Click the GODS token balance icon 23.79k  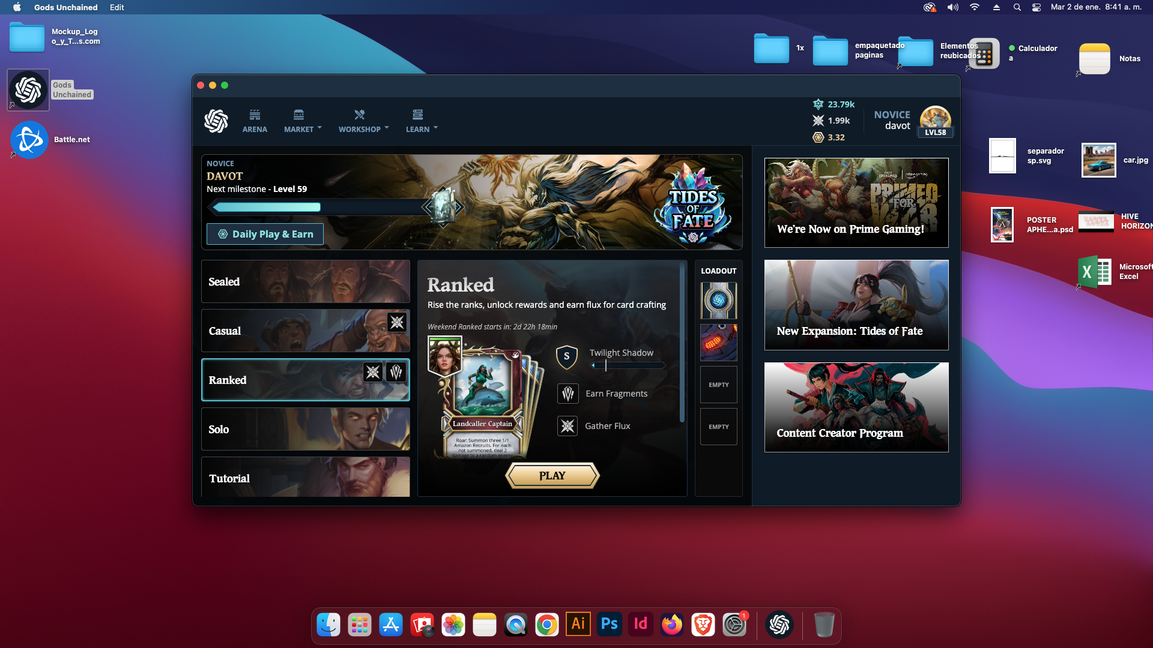pos(818,104)
